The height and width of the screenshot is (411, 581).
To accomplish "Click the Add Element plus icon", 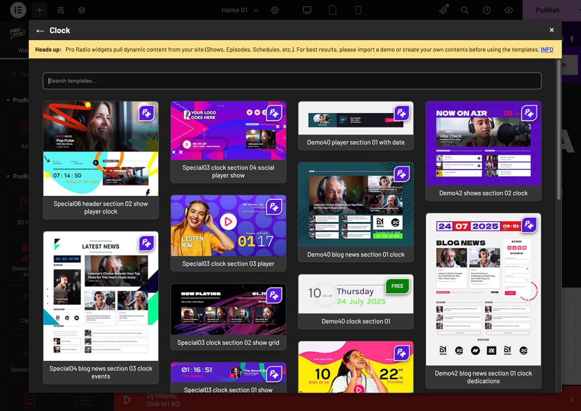I will (40, 10).
